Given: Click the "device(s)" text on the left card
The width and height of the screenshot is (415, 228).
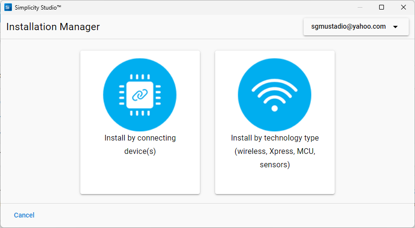Looking at the screenshot, I should [140, 152].
